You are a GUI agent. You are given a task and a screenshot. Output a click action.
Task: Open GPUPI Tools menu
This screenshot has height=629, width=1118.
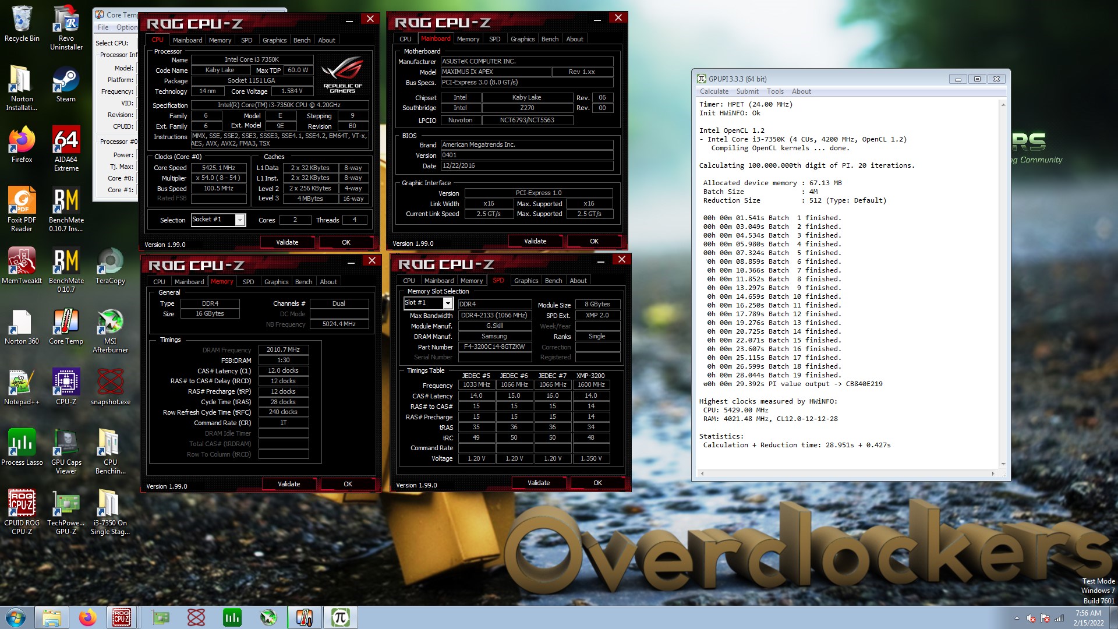click(775, 91)
